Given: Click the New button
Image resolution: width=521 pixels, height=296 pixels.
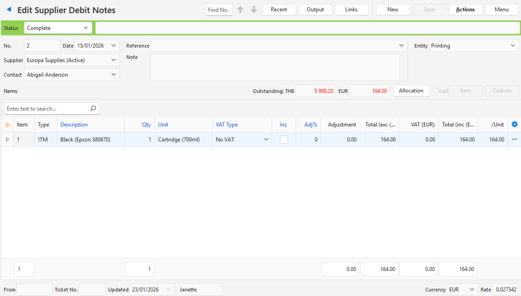Looking at the screenshot, I should tap(393, 10).
